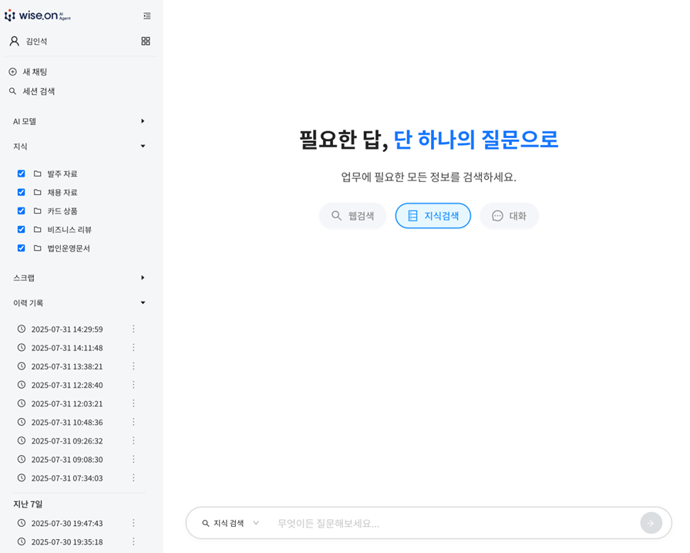Uncheck the 발주 자료 checkbox
Screen dimensions: 690x553
pos(21,174)
